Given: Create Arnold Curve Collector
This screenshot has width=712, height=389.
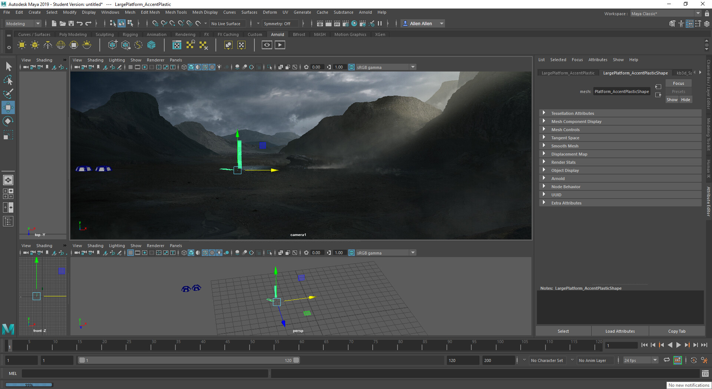Looking at the screenshot, I should [x=138, y=45].
